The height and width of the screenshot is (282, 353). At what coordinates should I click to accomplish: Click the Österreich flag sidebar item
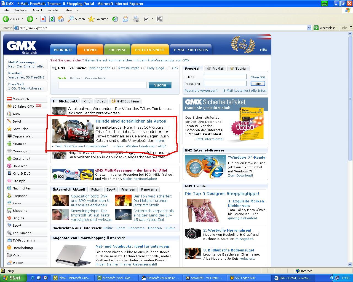click(27, 99)
